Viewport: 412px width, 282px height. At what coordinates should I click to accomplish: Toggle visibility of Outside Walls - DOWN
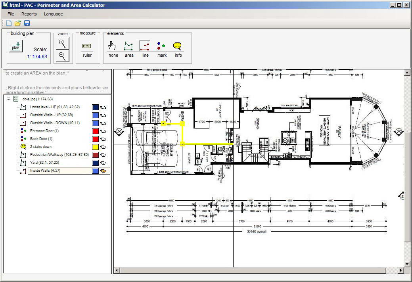pos(103,123)
